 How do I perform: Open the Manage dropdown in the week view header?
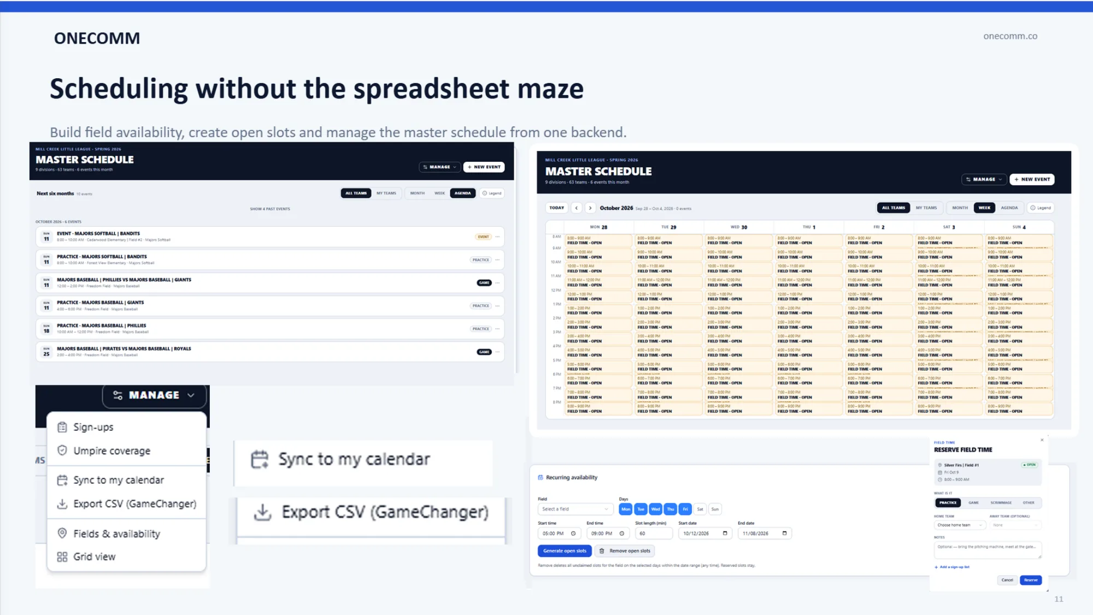click(984, 179)
